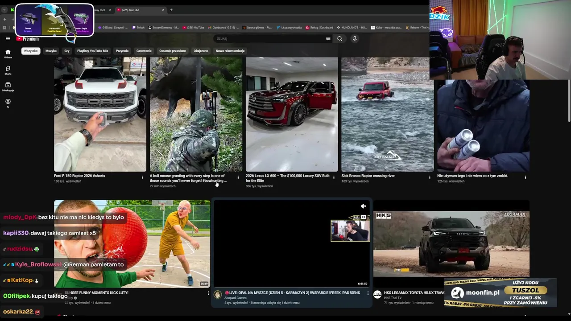Open options for the LIVE Opal na myszce video

click(368, 293)
